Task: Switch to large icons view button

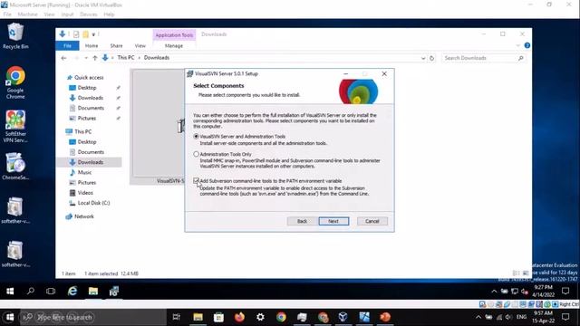Action: point(526,273)
